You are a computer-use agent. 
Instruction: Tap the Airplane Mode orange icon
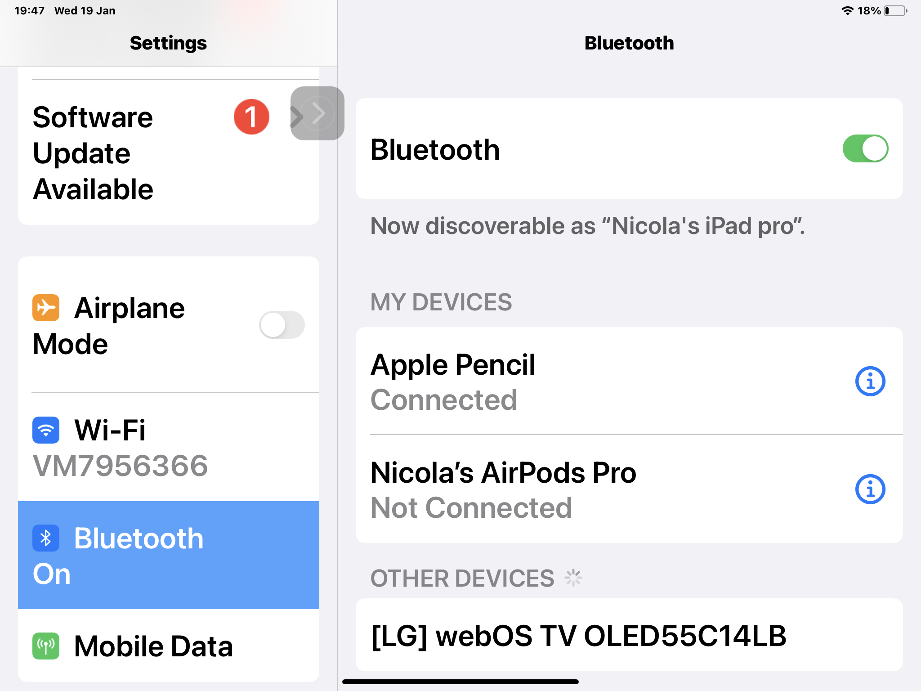coord(46,308)
